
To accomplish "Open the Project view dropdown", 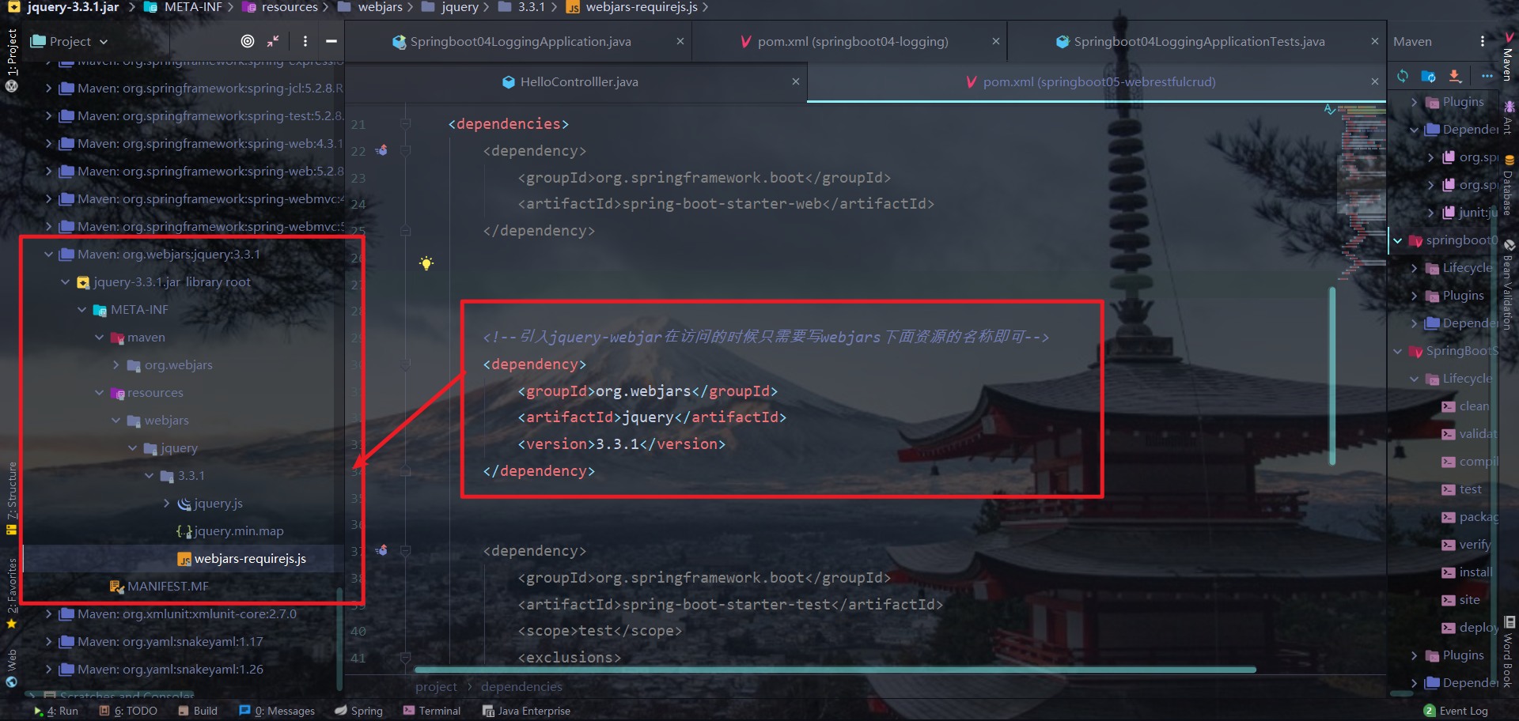I will 69,41.
